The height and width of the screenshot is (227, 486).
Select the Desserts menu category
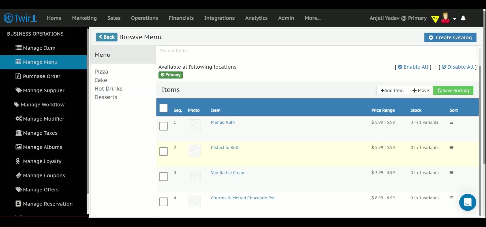[106, 97]
